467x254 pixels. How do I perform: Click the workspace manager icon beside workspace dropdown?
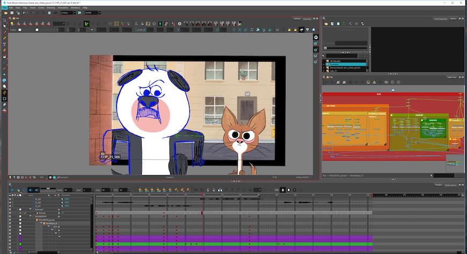coord(79,13)
